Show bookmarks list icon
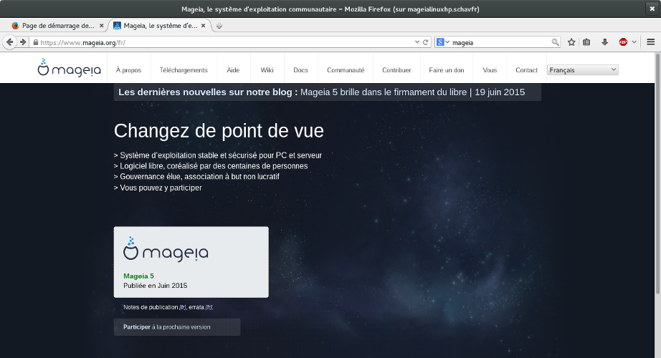The image size is (661, 358). [x=587, y=42]
